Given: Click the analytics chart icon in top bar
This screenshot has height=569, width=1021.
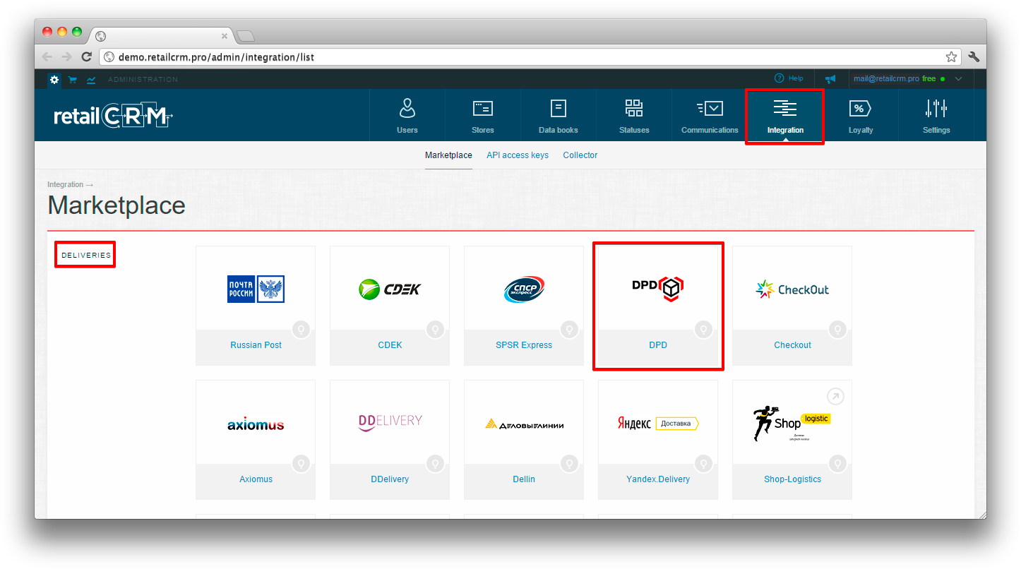Looking at the screenshot, I should pos(91,80).
